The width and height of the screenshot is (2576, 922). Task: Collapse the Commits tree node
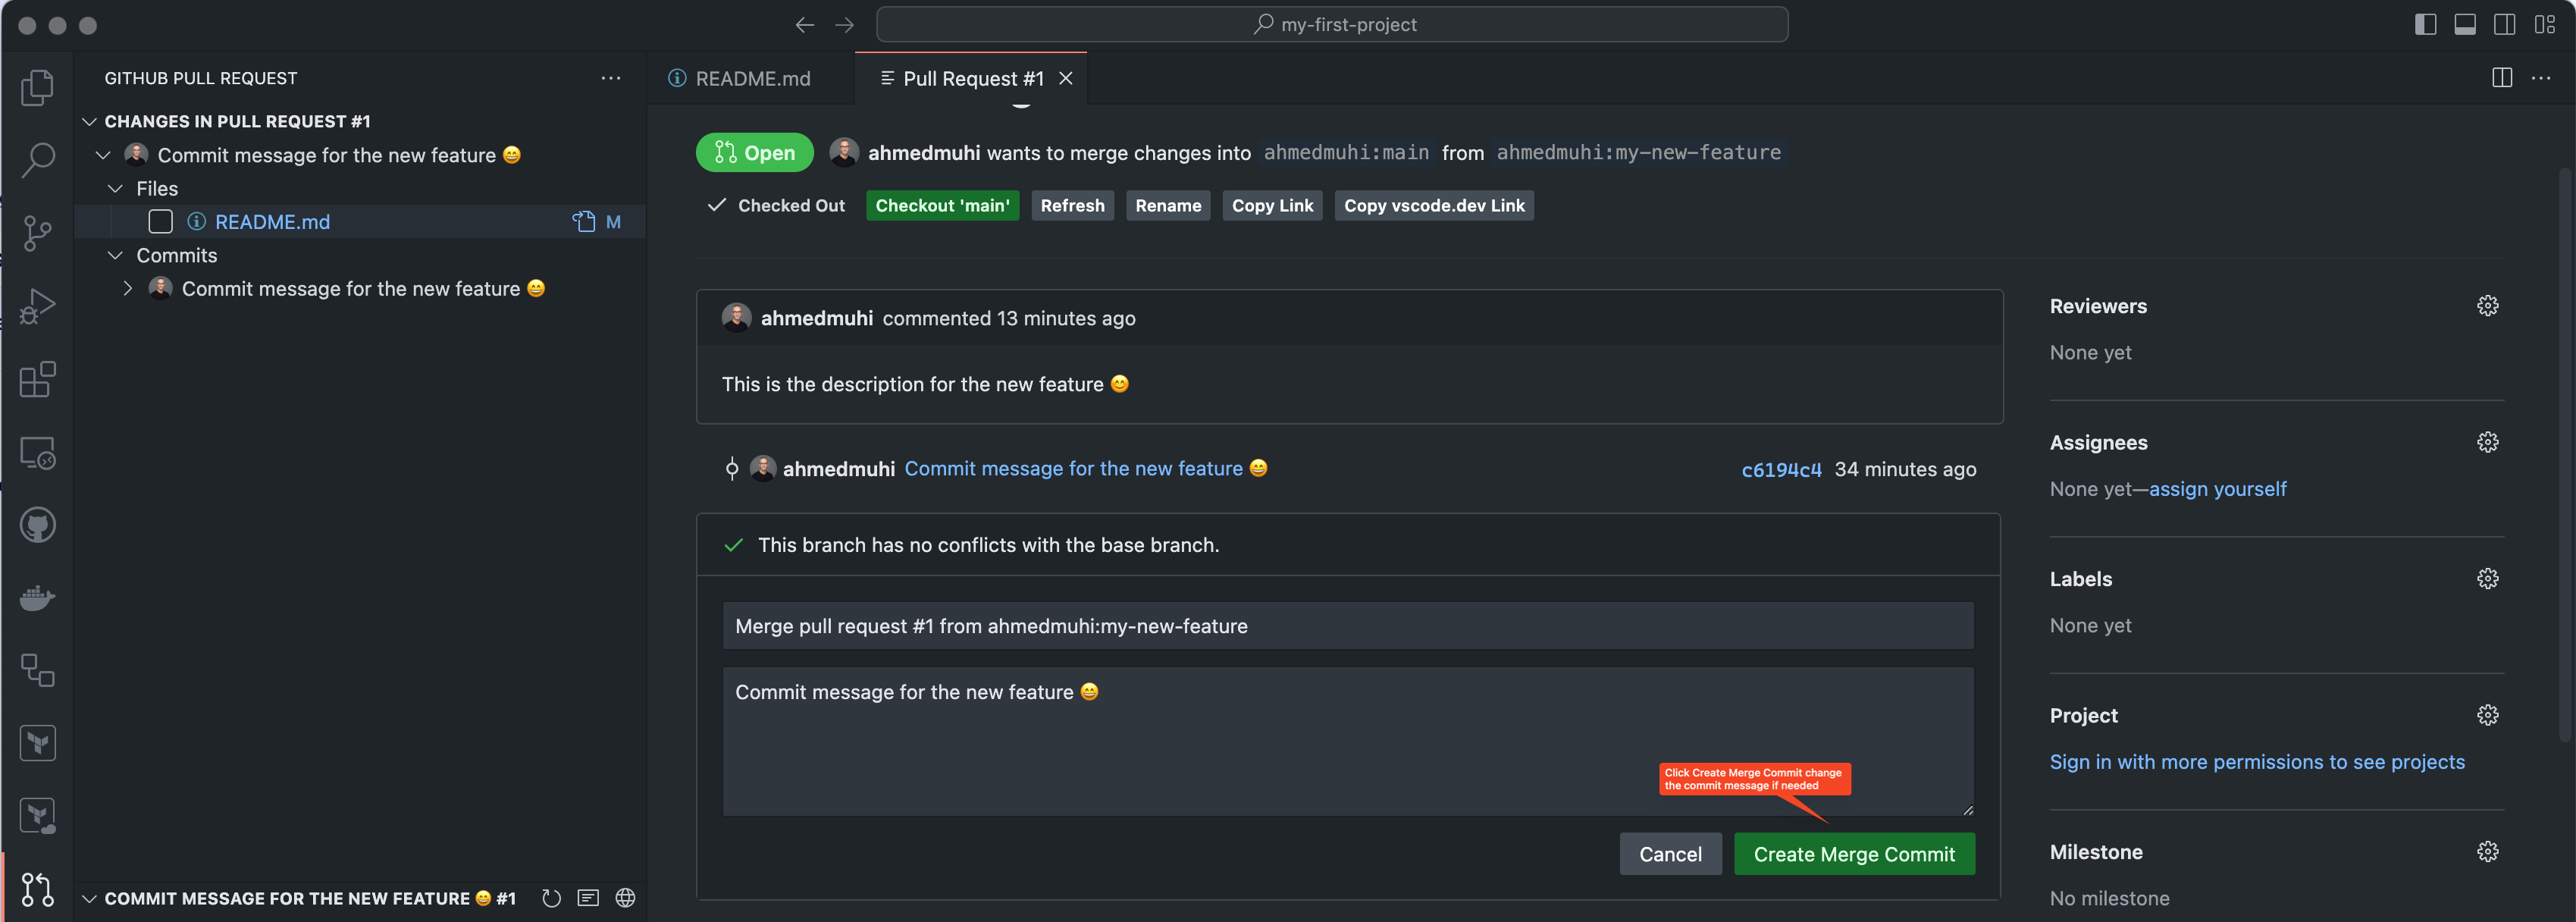click(115, 255)
